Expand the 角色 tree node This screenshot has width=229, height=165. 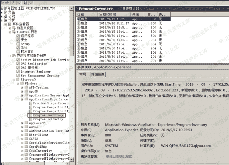2,12
